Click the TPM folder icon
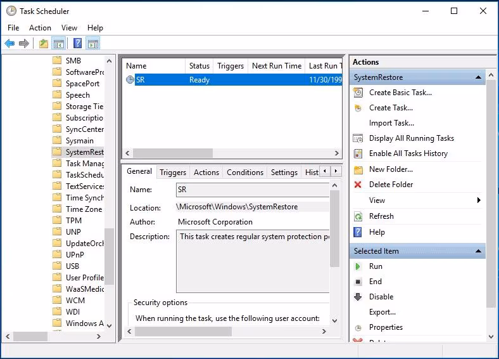Screen dimensions: 499x359 (57, 220)
